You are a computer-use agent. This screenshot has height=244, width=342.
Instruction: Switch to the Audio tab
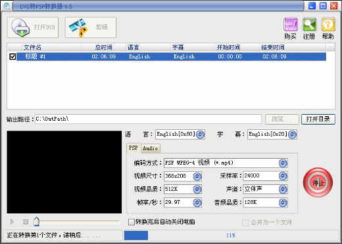(150, 148)
